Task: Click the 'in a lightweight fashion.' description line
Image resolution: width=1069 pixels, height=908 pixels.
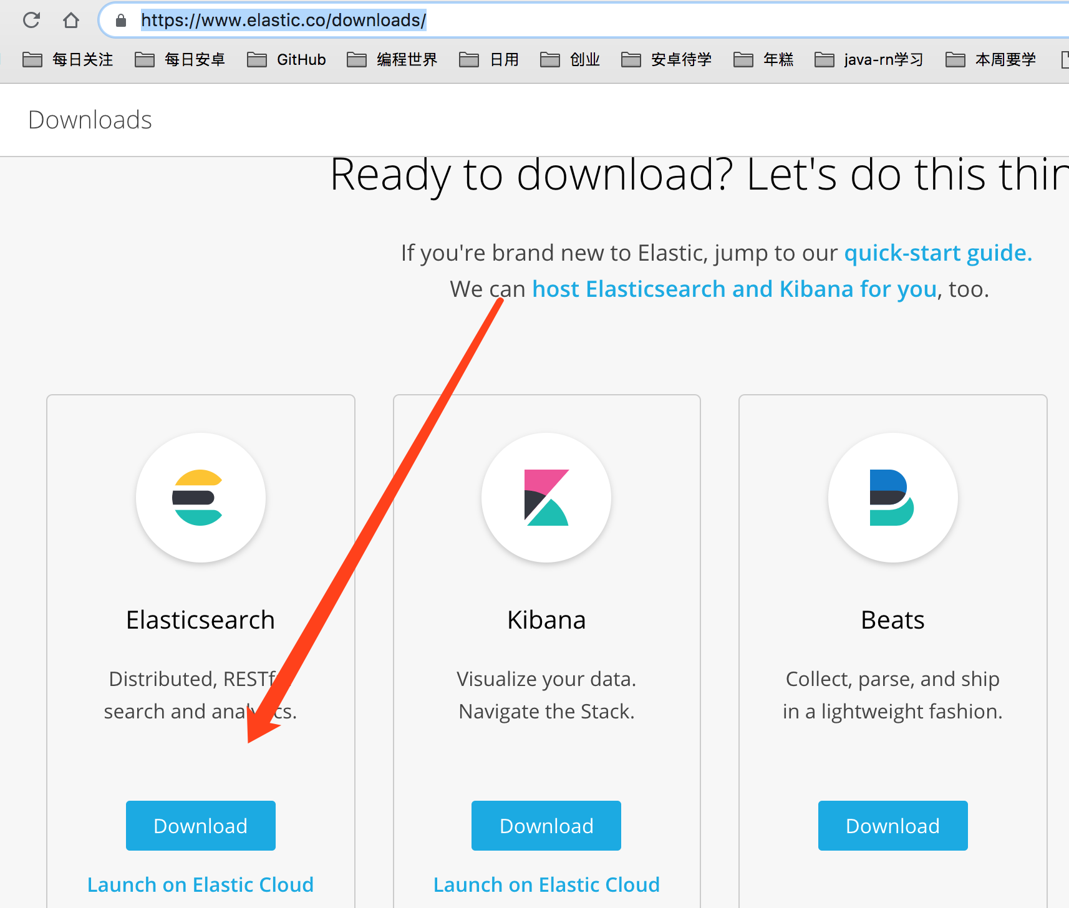Action: pos(892,711)
